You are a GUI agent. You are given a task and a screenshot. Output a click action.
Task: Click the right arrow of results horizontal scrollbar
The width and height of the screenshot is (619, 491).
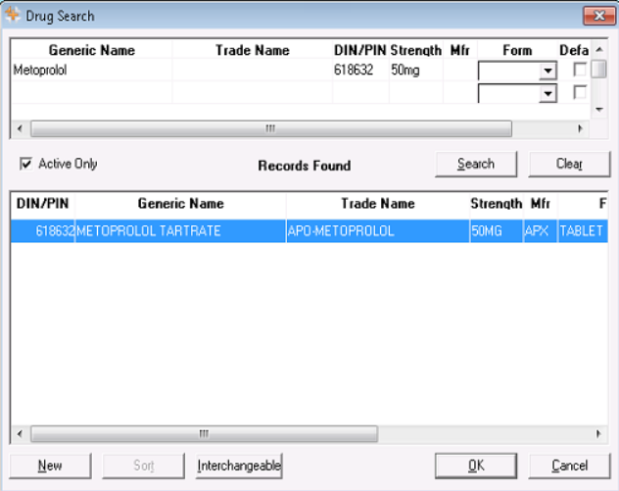[598, 433]
